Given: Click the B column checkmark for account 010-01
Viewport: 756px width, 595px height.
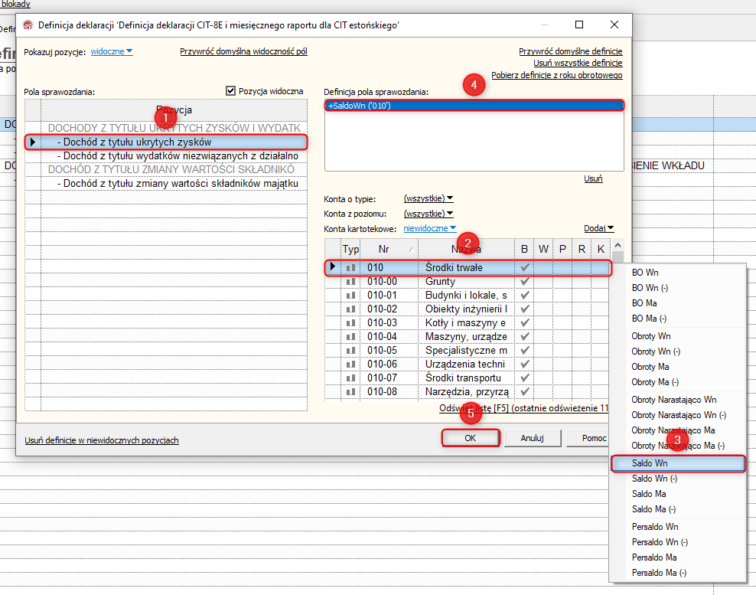Looking at the screenshot, I should [524, 296].
